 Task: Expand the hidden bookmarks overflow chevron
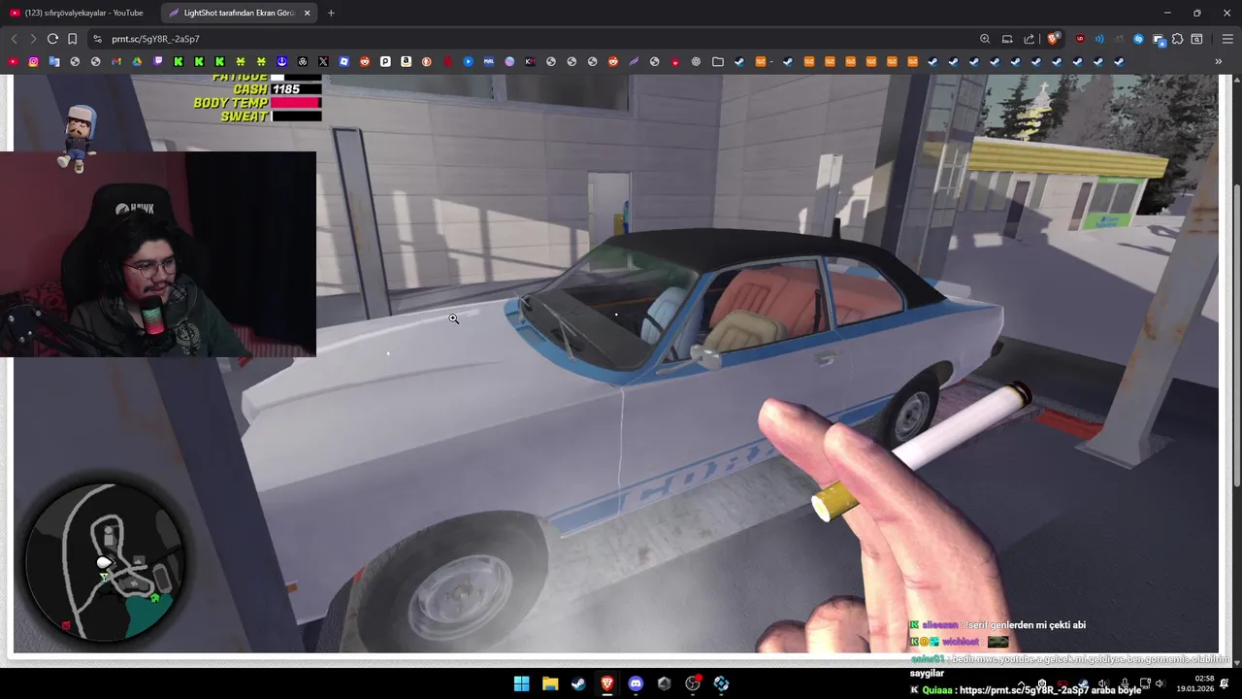(1219, 61)
